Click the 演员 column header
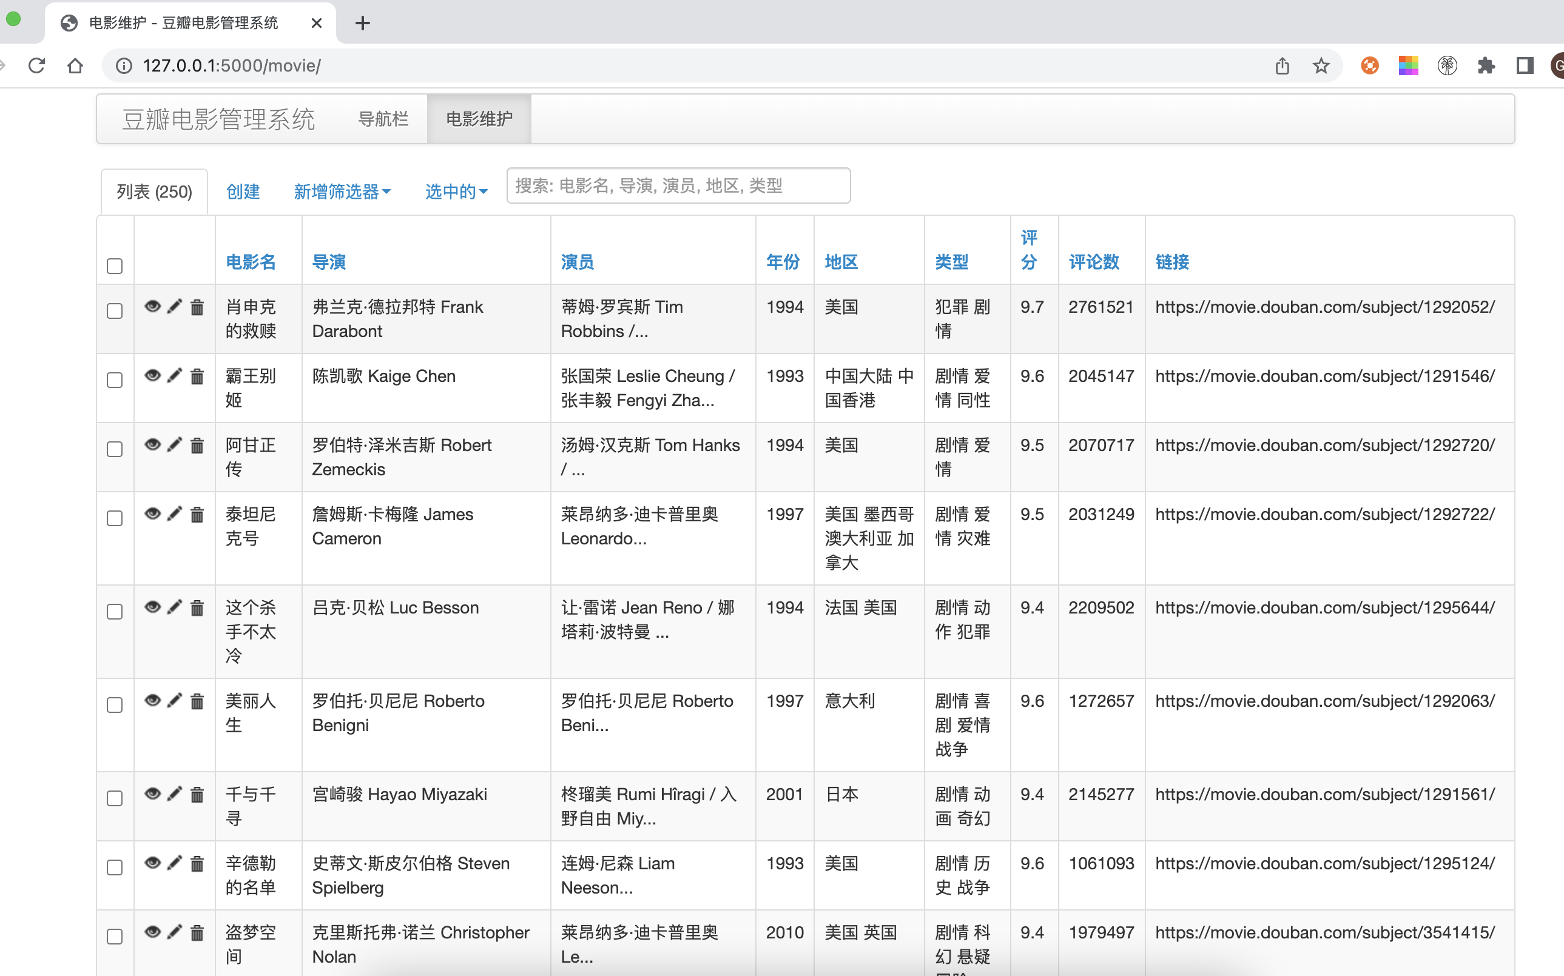 [578, 262]
